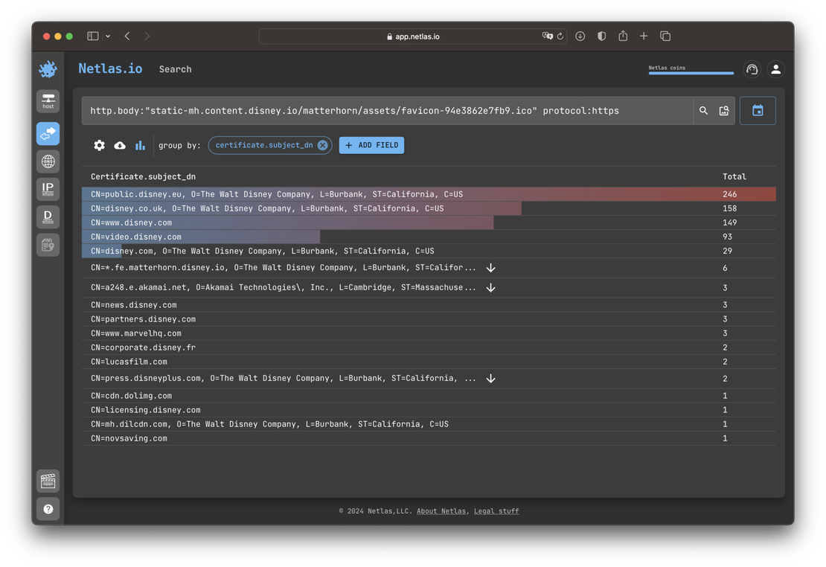The image size is (826, 567).
Task: Expand the CN=a248.e.akamai.net certificate row
Action: [490, 286]
